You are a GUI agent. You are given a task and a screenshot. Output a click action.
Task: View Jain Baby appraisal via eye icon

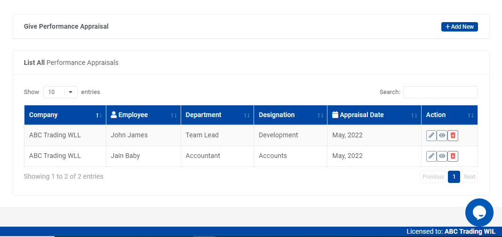click(442, 156)
